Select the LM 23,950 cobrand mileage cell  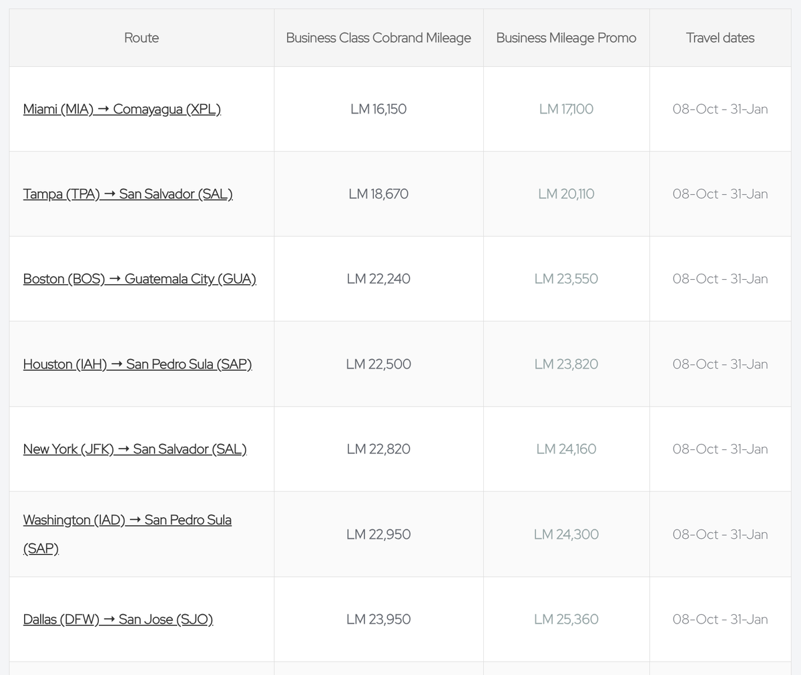[x=378, y=619]
